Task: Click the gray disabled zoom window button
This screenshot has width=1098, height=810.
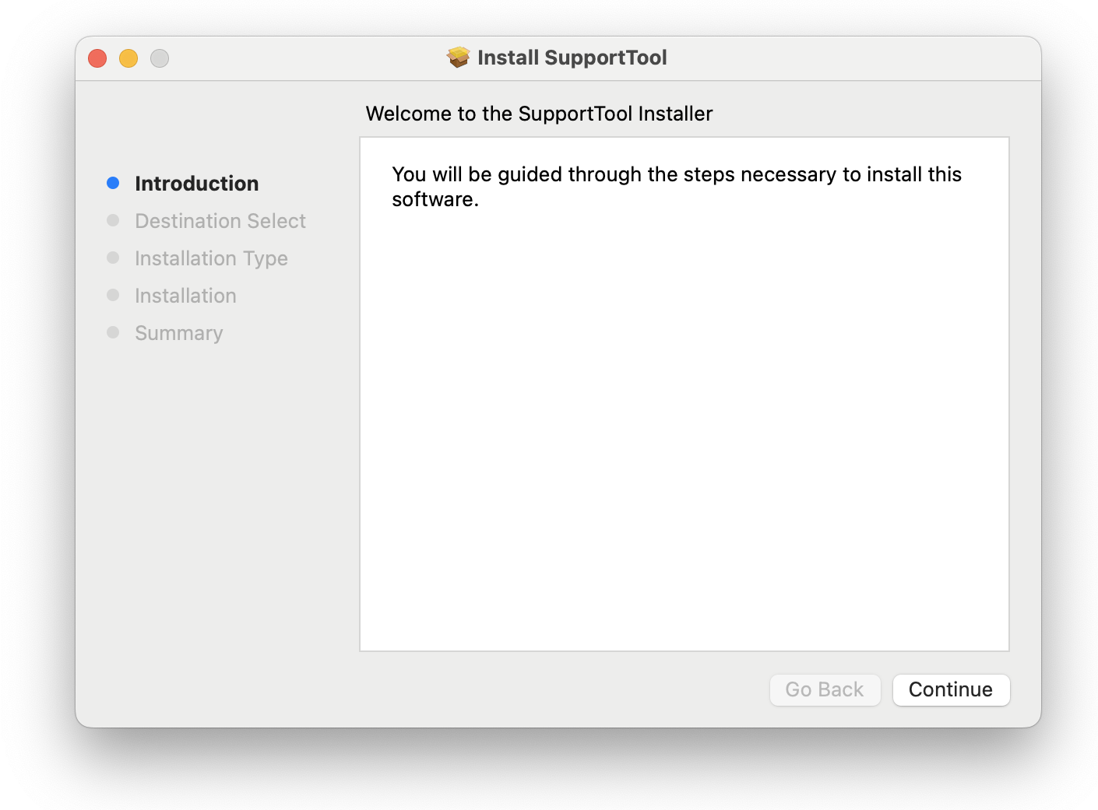Action: 160,58
